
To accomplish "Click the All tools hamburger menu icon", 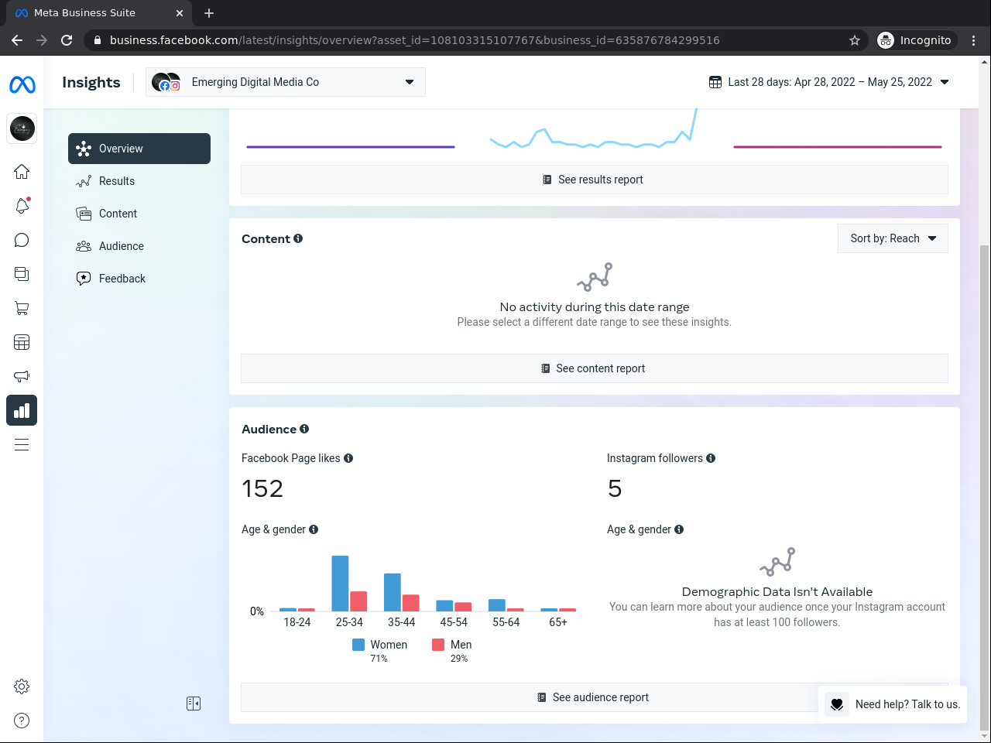I will pyautogui.click(x=22, y=444).
